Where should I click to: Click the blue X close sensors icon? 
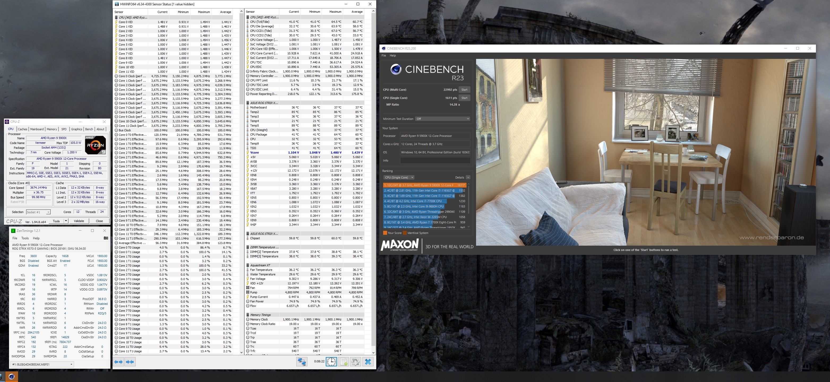(368, 362)
